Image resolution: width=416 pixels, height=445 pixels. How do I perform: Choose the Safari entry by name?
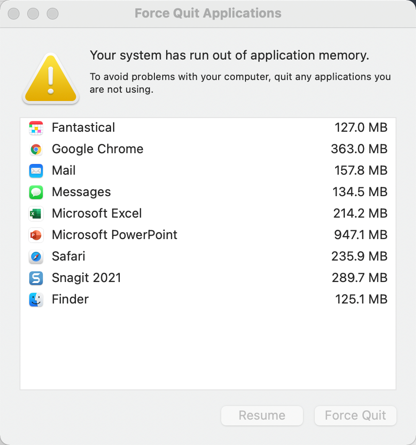[69, 257]
